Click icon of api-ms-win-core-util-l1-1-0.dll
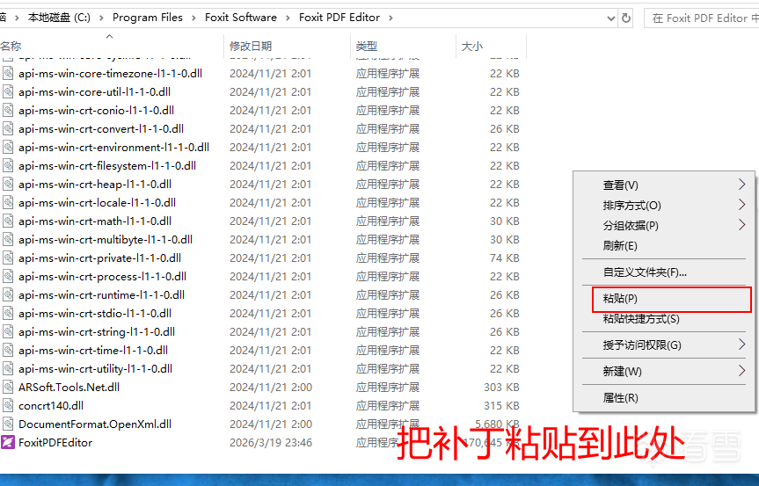The height and width of the screenshot is (486, 759). [8, 92]
